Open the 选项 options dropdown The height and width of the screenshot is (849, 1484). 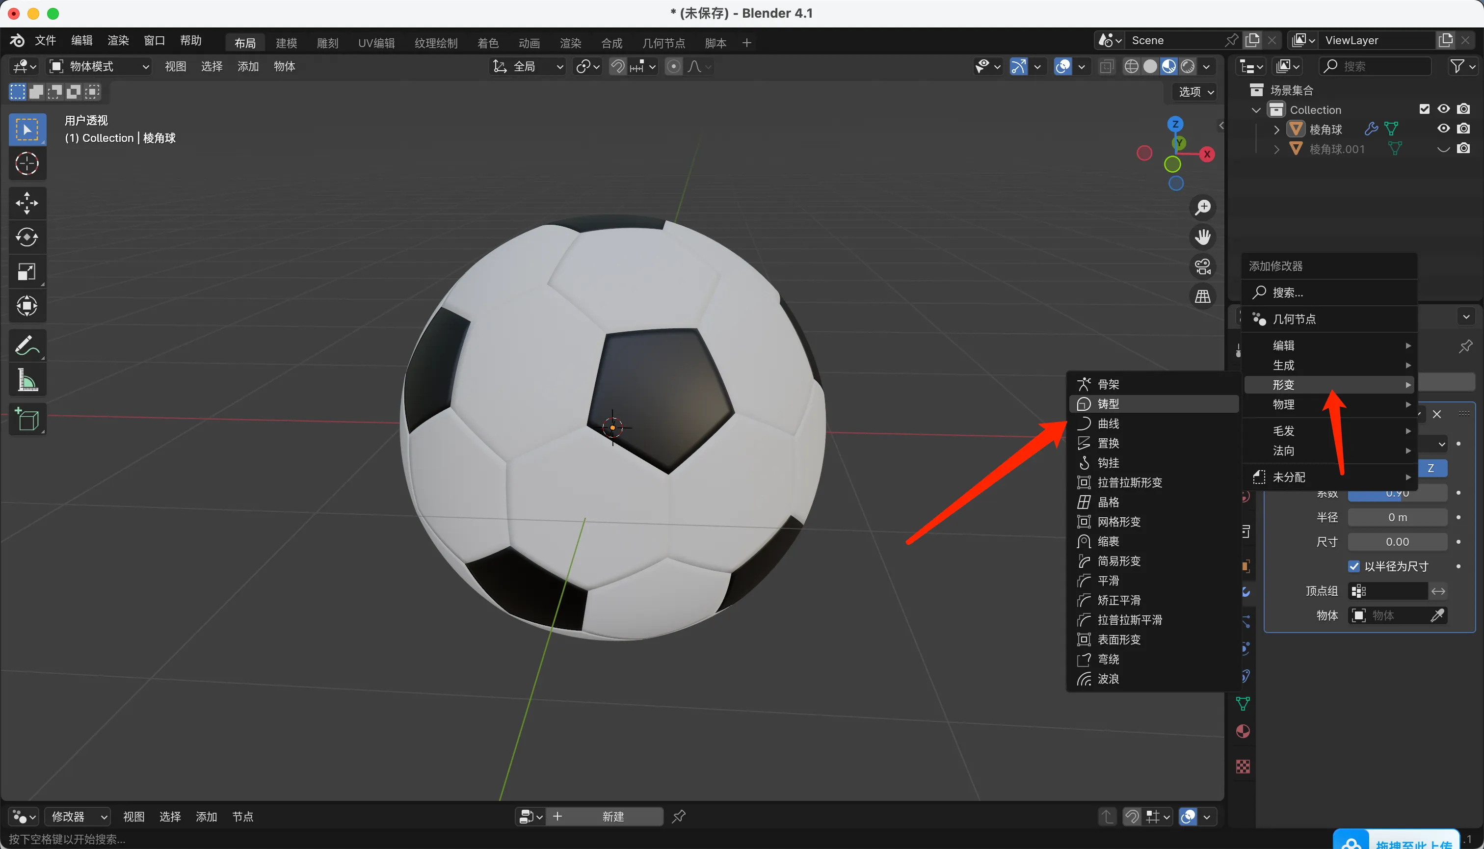[1196, 92]
